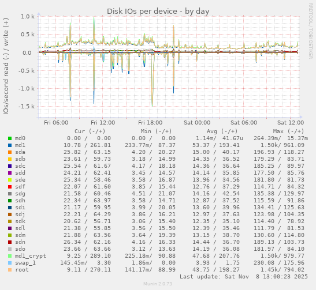Click swap_1 max value 230.08 / 175.96
The width and height of the screenshot is (316, 290).
279,263
